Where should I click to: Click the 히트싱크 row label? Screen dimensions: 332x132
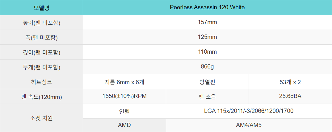[x=41, y=82]
